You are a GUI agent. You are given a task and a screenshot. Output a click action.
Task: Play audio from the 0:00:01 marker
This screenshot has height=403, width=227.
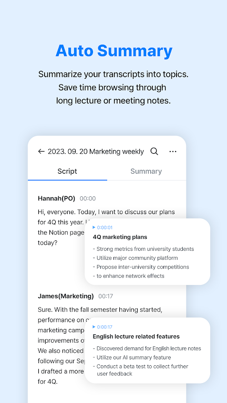pyautogui.click(x=102, y=227)
